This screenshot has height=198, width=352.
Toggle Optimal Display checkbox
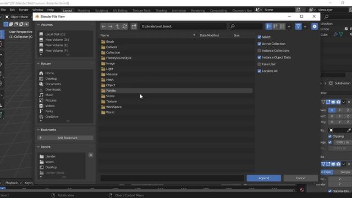click(x=330, y=191)
